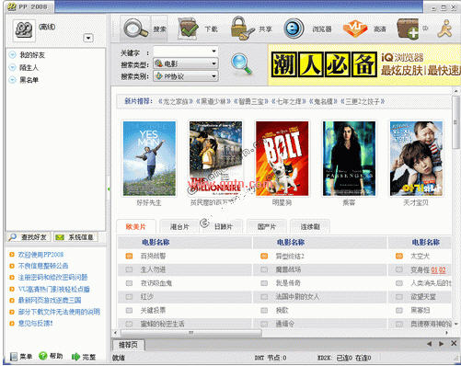Click the orange film icon beside 百货战警
461x366 pixels.
pos(129,256)
